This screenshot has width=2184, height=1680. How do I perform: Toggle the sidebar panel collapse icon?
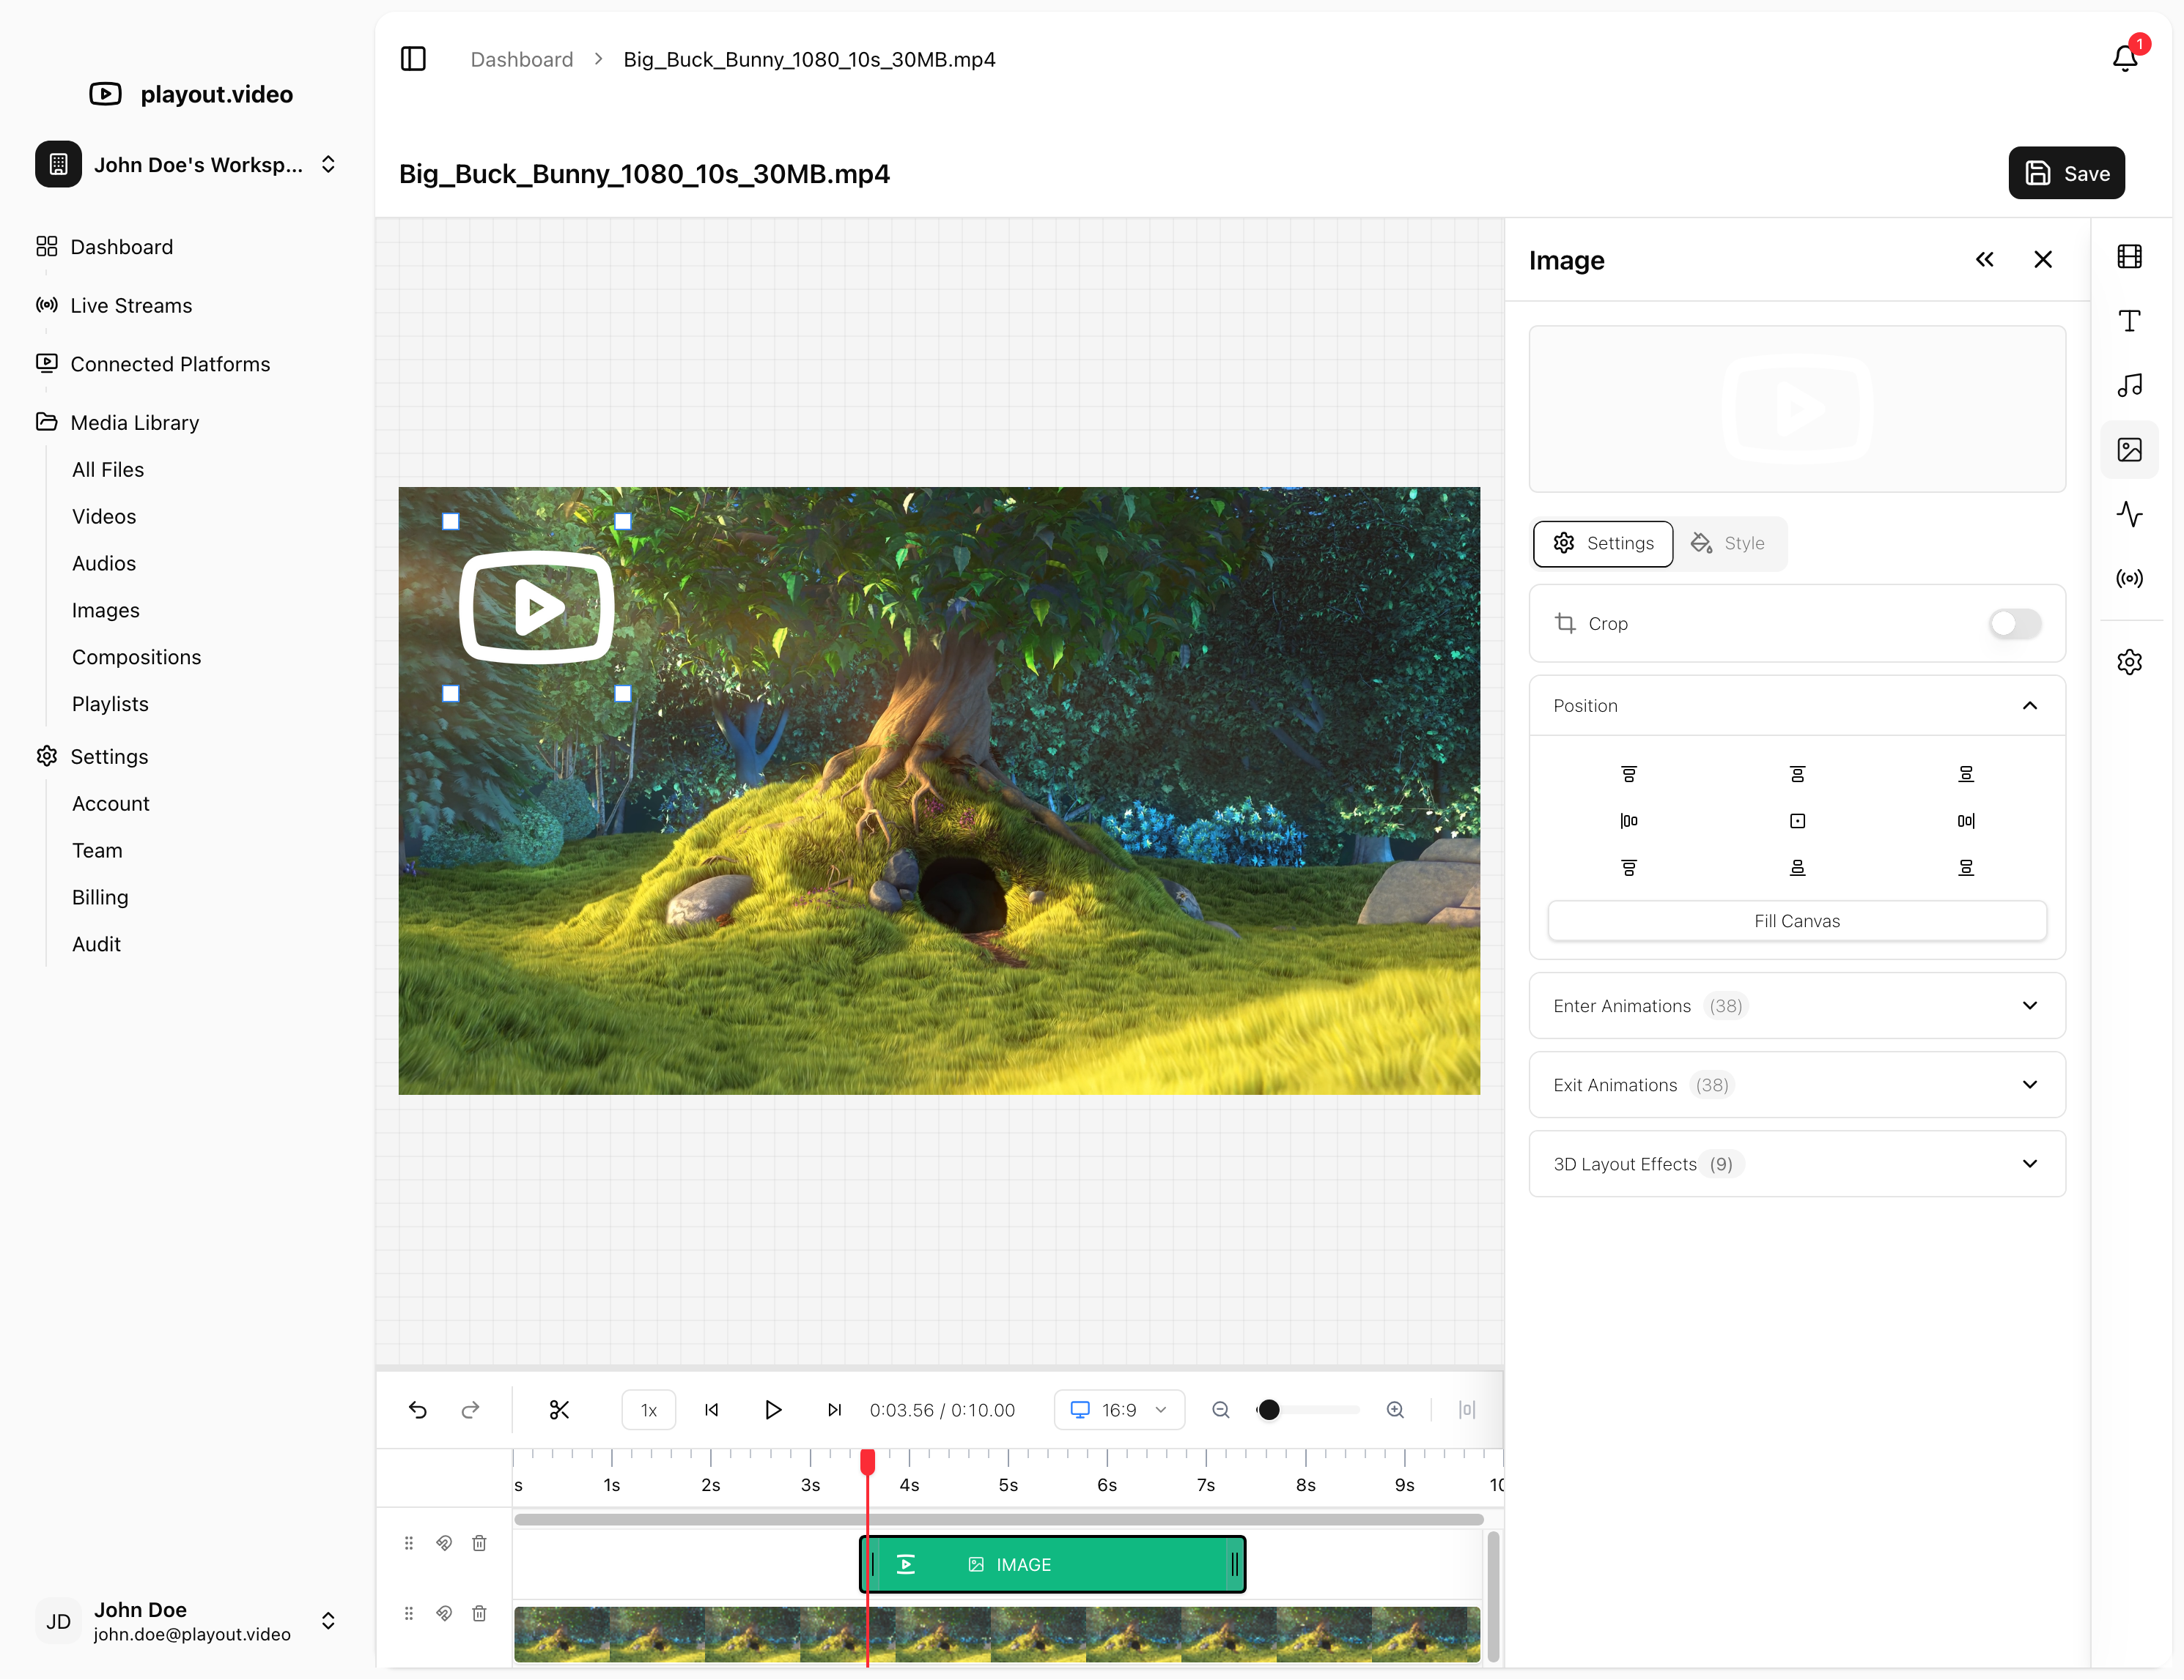click(413, 59)
